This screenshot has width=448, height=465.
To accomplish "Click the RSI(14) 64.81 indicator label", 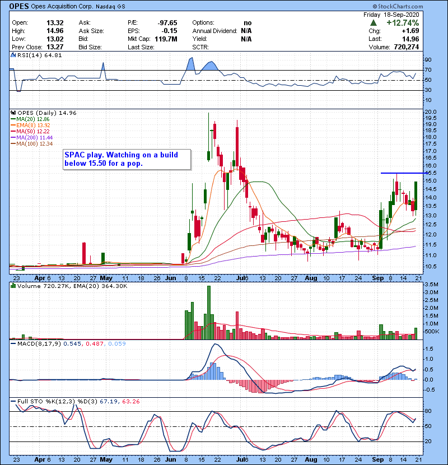I will click(39, 55).
